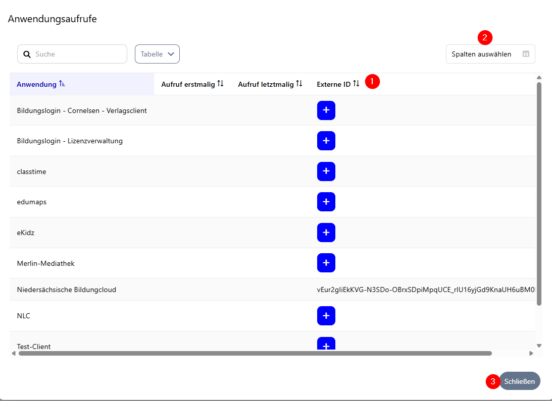Add external ID for Merlin-Mediathek
The height and width of the screenshot is (401, 552).
(x=326, y=263)
